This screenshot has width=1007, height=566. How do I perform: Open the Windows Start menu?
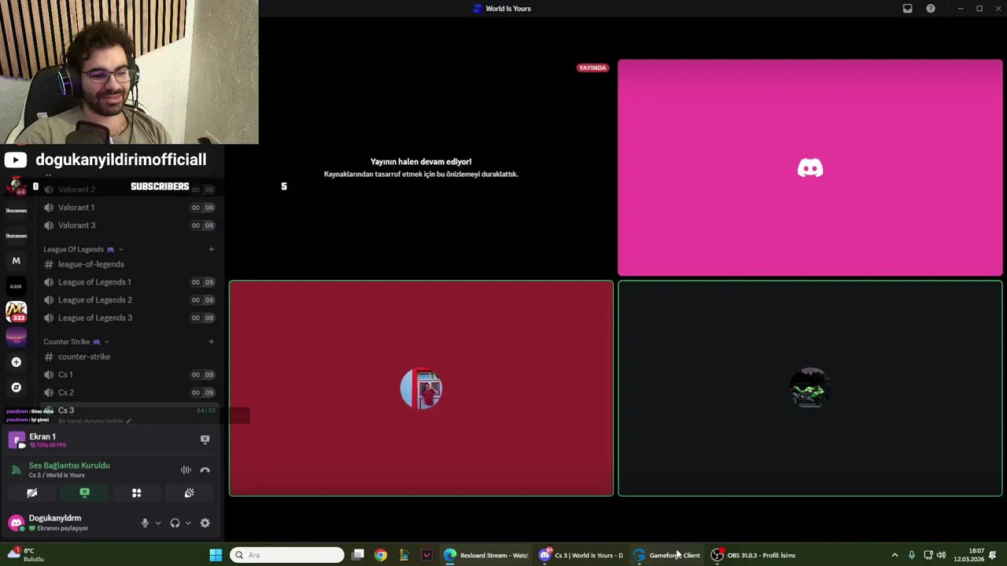coord(216,555)
